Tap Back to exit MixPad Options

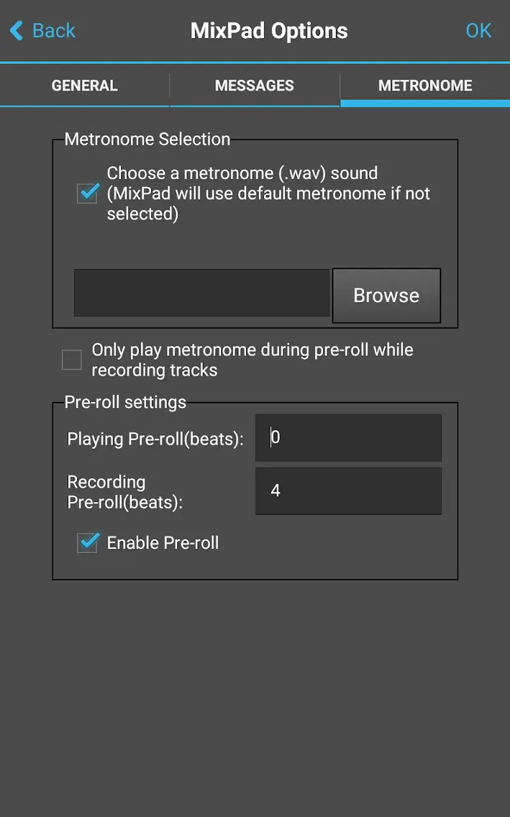pyautogui.click(x=54, y=30)
